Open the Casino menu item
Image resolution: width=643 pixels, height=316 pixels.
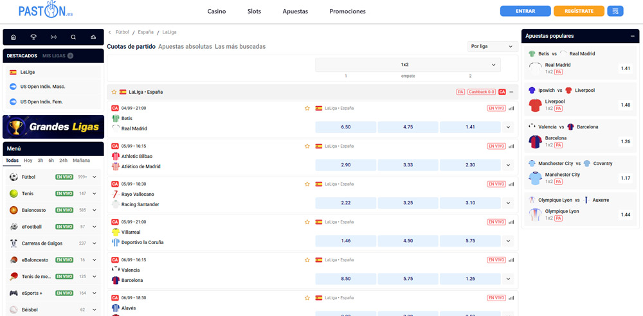point(217,12)
